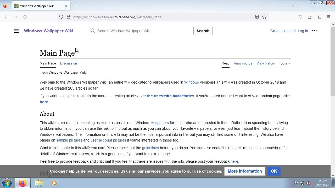Toggle reader view icon in address bar

point(257,17)
